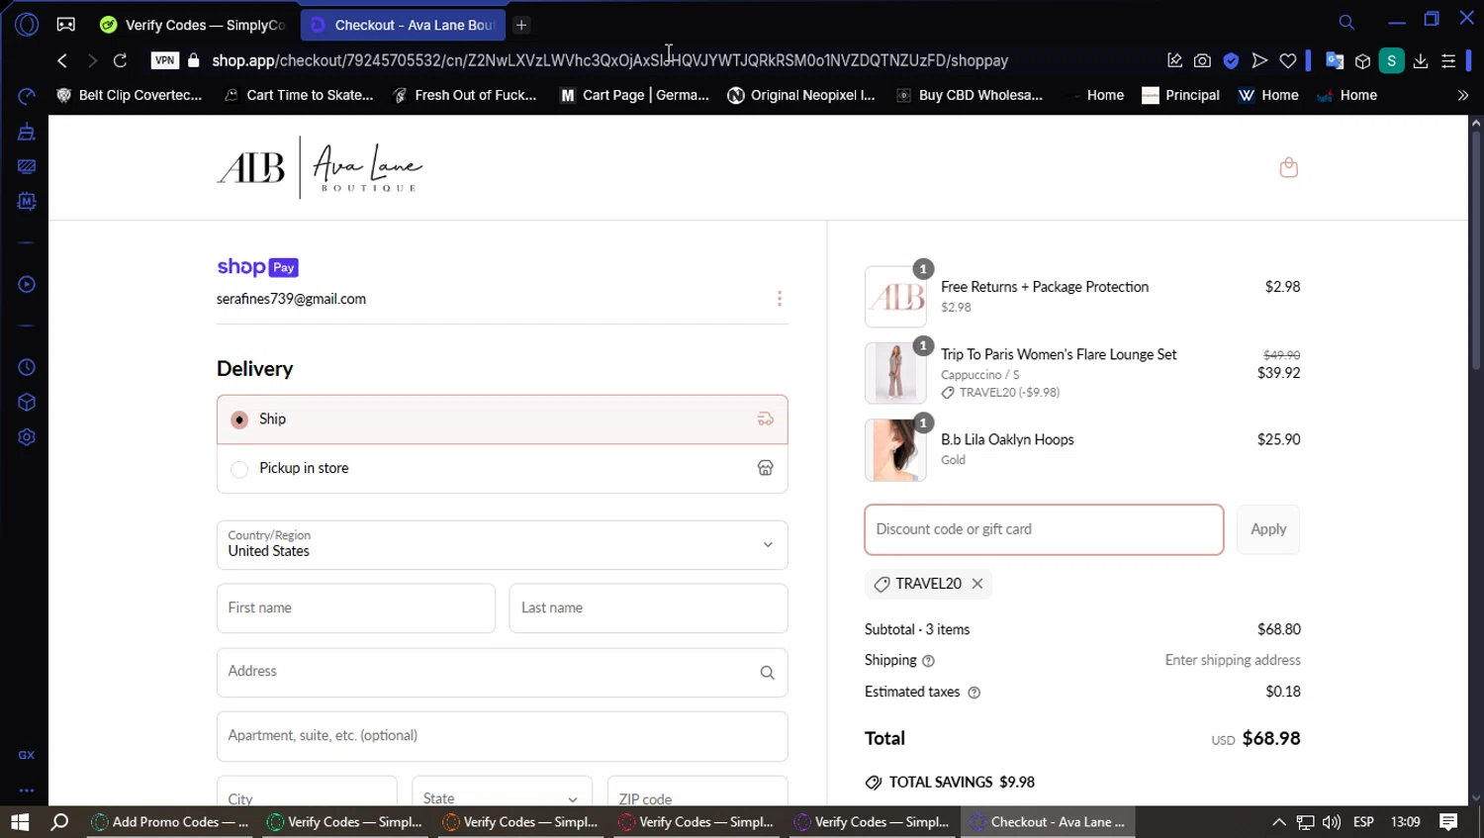Click the Ava Lane Boutique logo
The height and width of the screenshot is (838, 1484).
point(320,168)
